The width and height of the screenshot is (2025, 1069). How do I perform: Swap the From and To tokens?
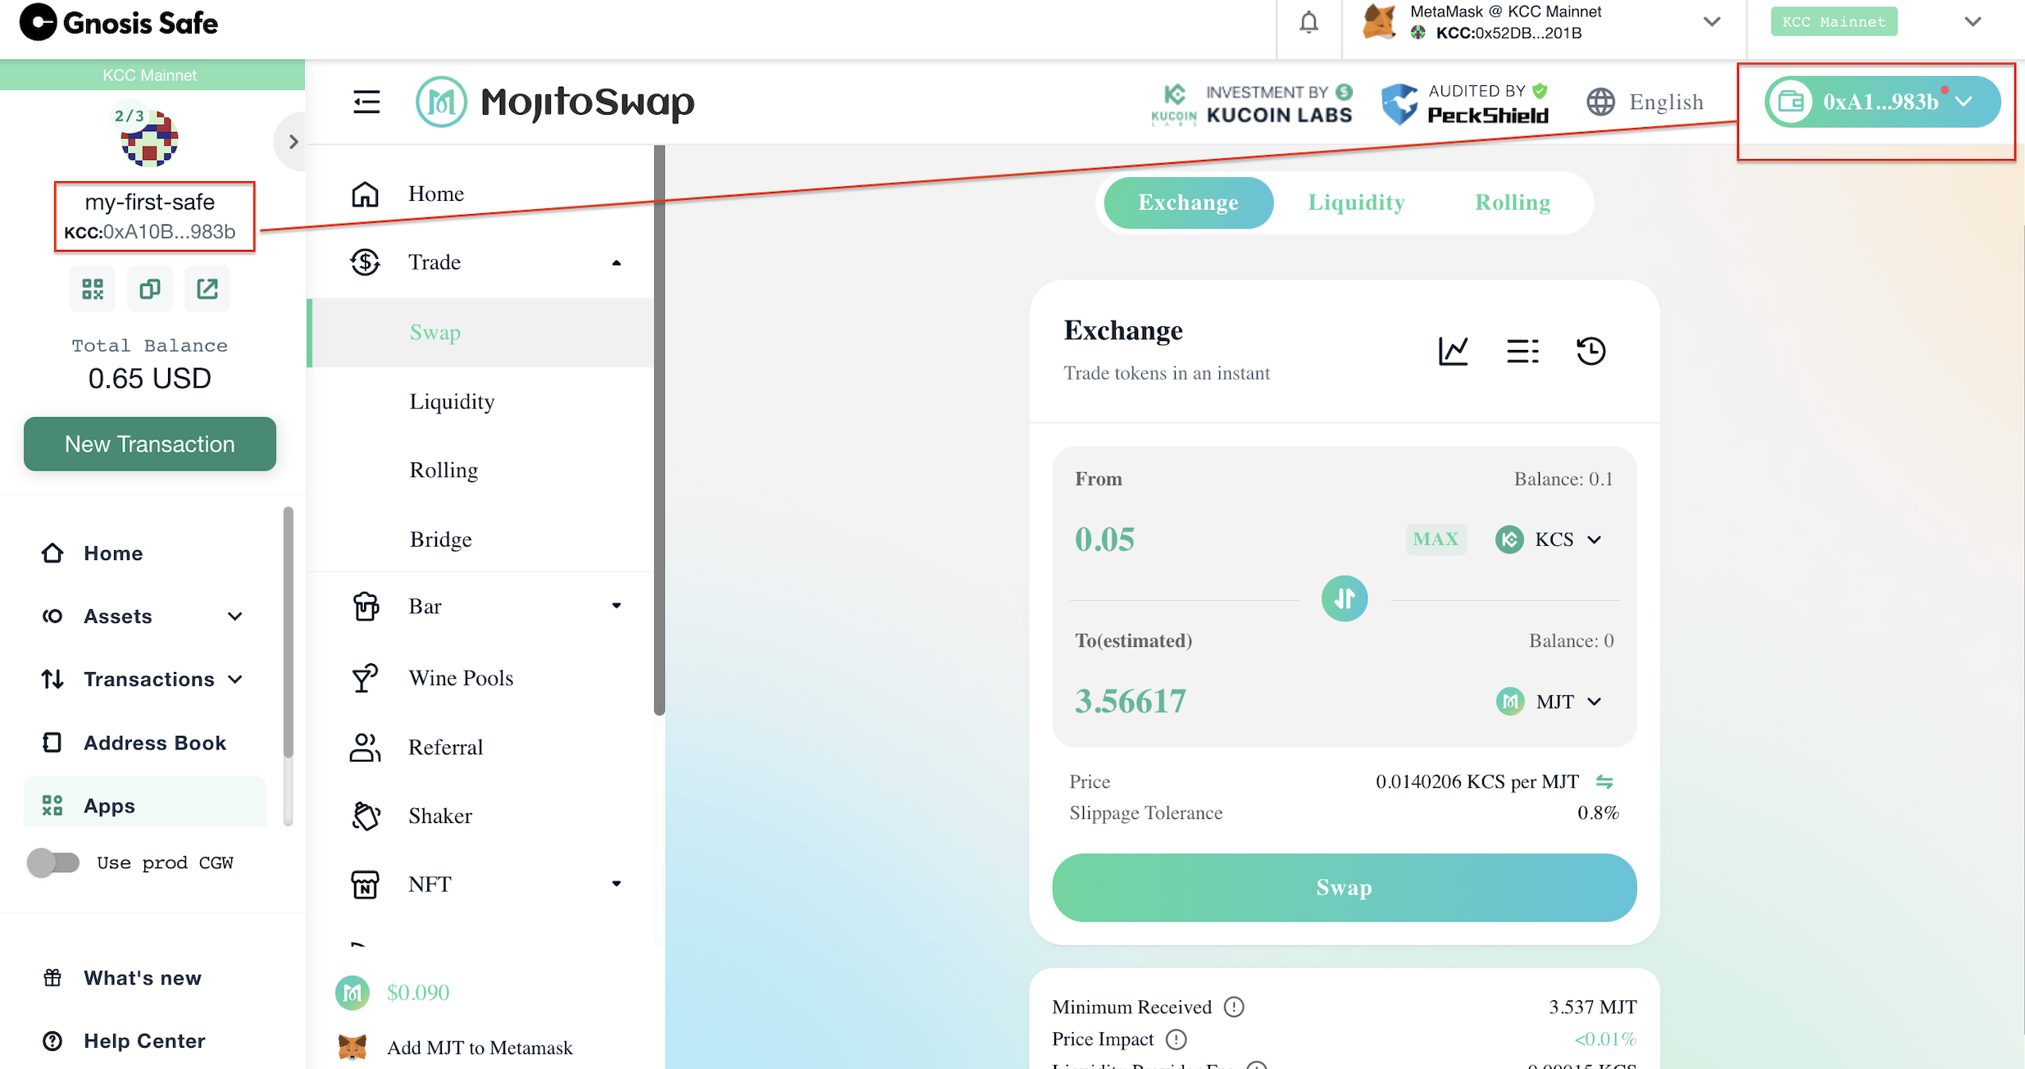1344,598
